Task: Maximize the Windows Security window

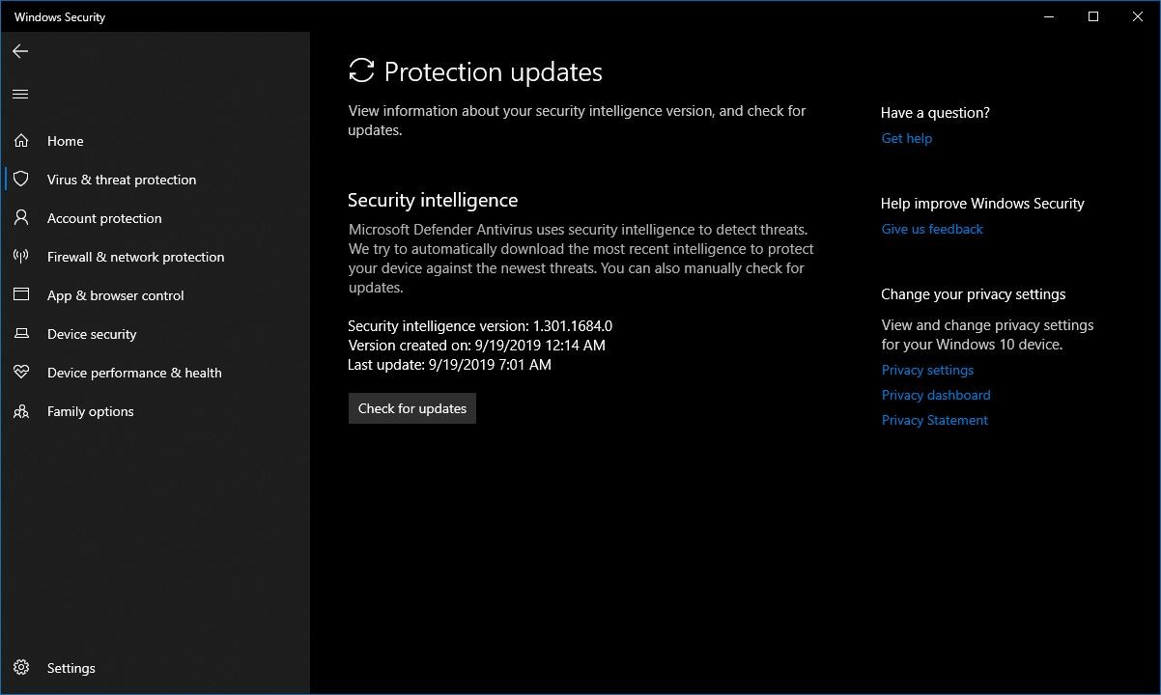Action: tap(1093, 16)
